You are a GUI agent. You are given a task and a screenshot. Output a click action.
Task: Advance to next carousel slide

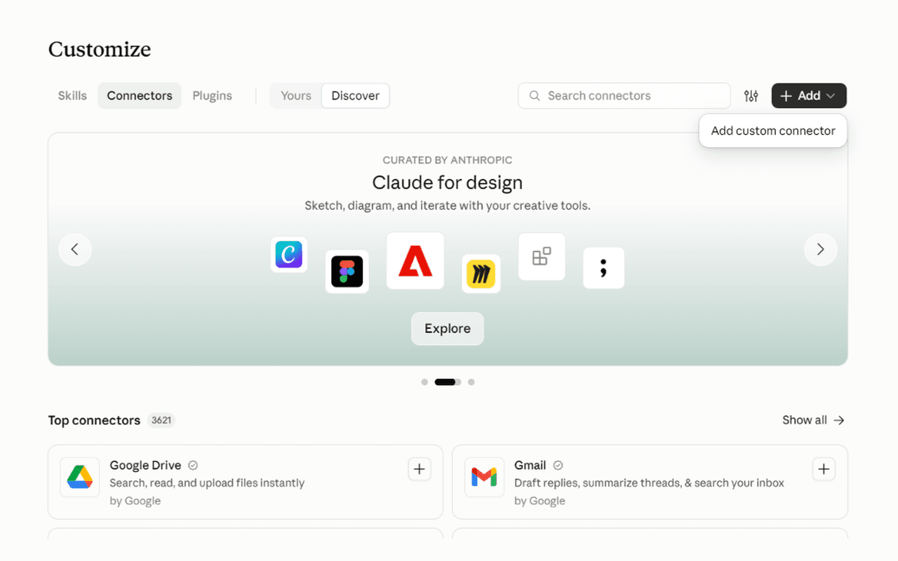tap(821, 250)
